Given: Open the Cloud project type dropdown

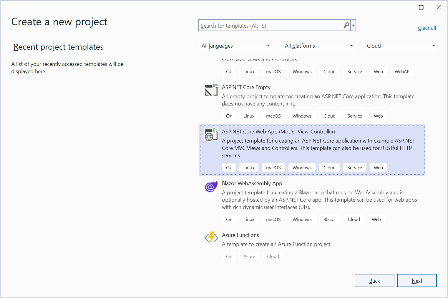Looking at the screenshot, I should [401, 46].
